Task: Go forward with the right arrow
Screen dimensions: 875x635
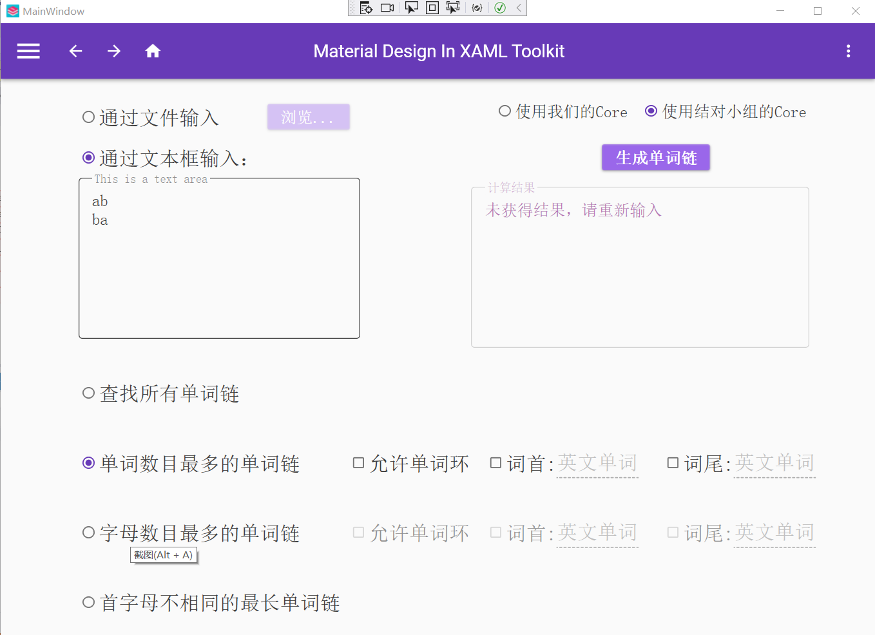Action: point(114,51)
